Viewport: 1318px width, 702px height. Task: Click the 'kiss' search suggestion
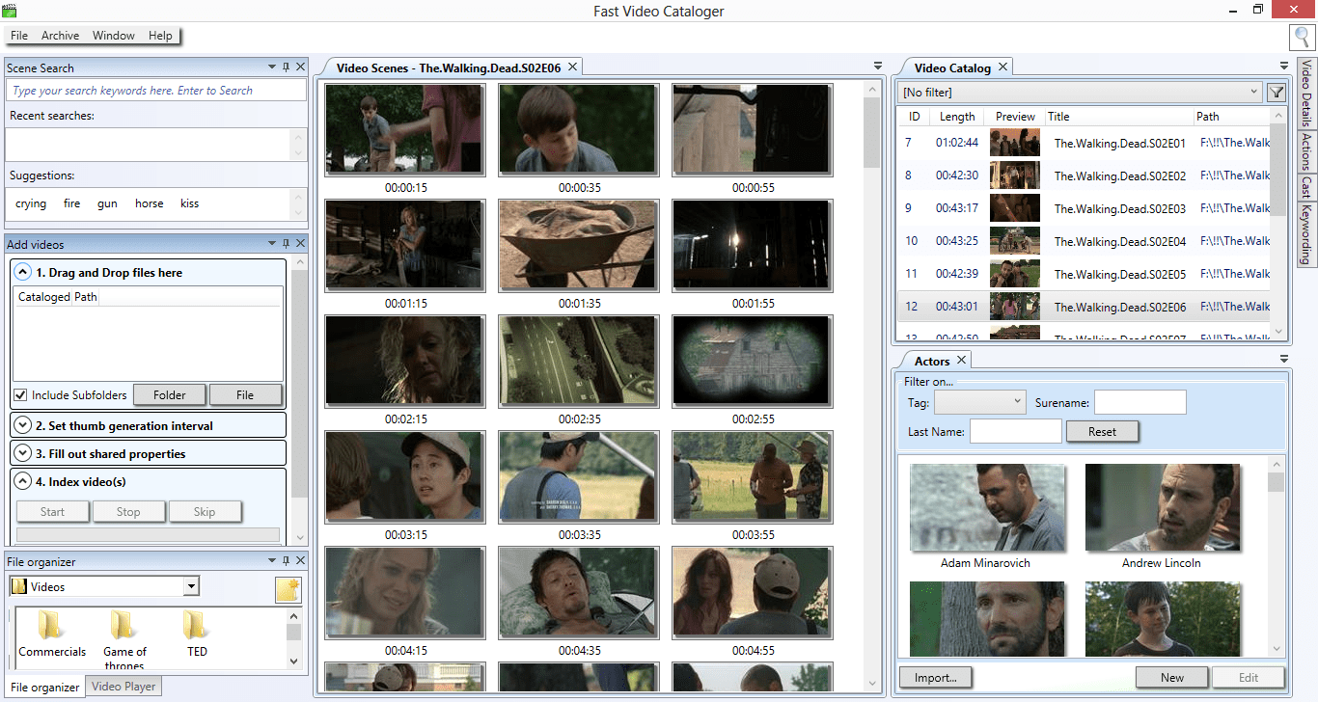point(190,203)
